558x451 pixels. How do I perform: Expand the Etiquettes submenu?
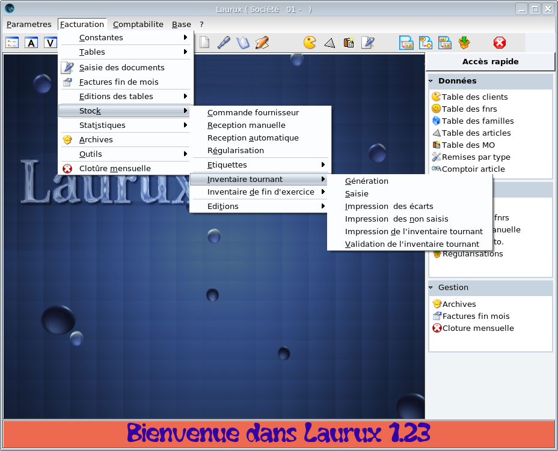coord(260,165)
